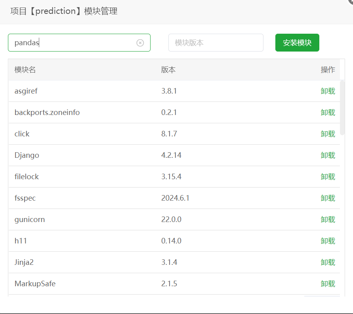The width and height of the screenshot is (353, 314).
Task: Click version 3.8.1 of asgiref
Action: (169, 91)
